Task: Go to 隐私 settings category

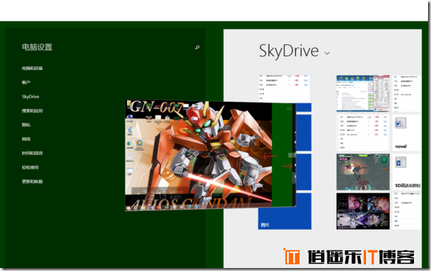Action: pyautogui.click(x=26, y=125)
